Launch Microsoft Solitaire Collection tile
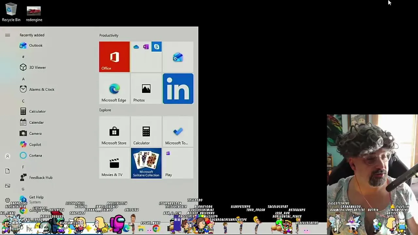The width and height of the screenshot is (418, 235). (146, 163)
